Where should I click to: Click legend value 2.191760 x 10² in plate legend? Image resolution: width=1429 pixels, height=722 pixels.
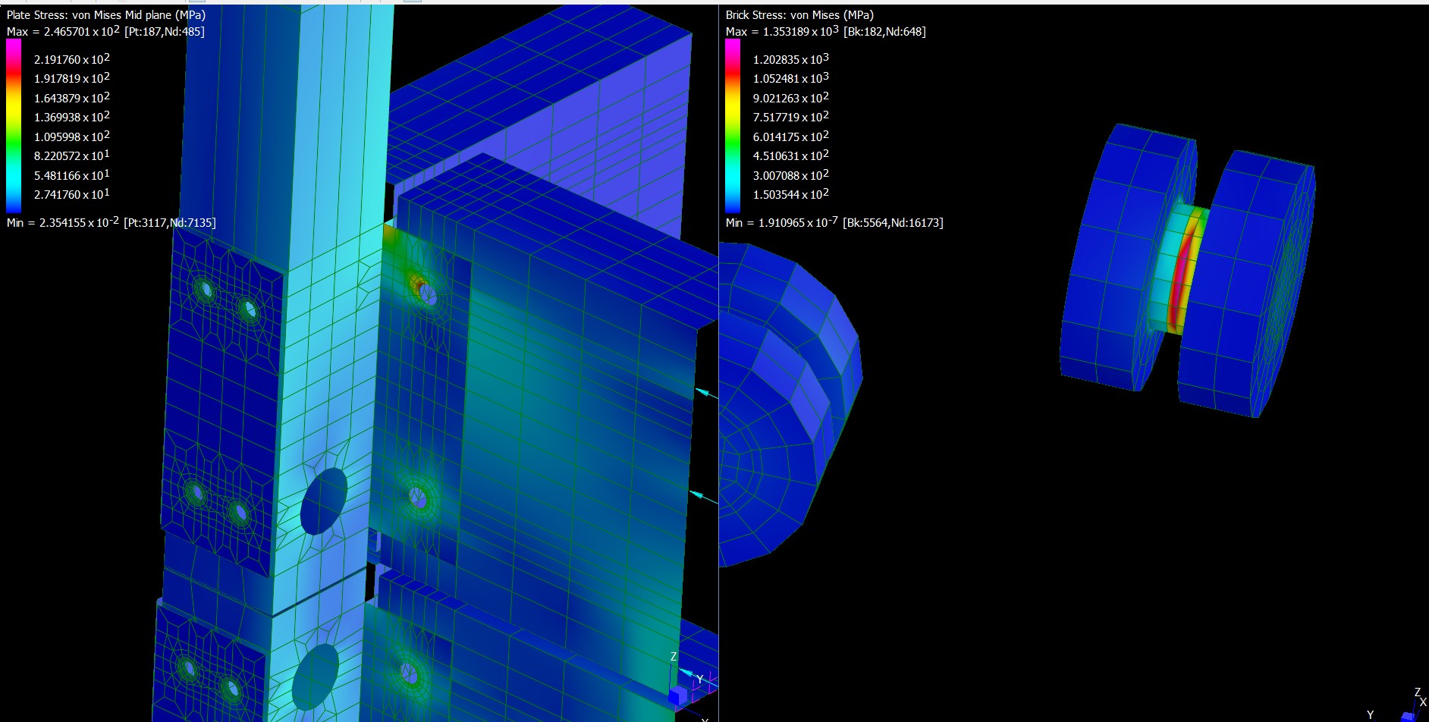pyautogui.click(x=72, y=59)
